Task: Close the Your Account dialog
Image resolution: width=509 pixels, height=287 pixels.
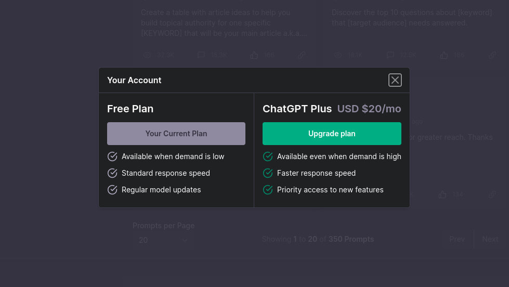Action: [x=395, y=80]
